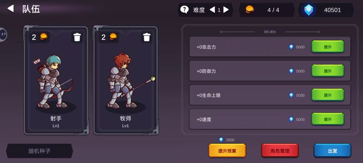Open the red 角色管理 button
363x163 pixels.
(x=280, y=151)
